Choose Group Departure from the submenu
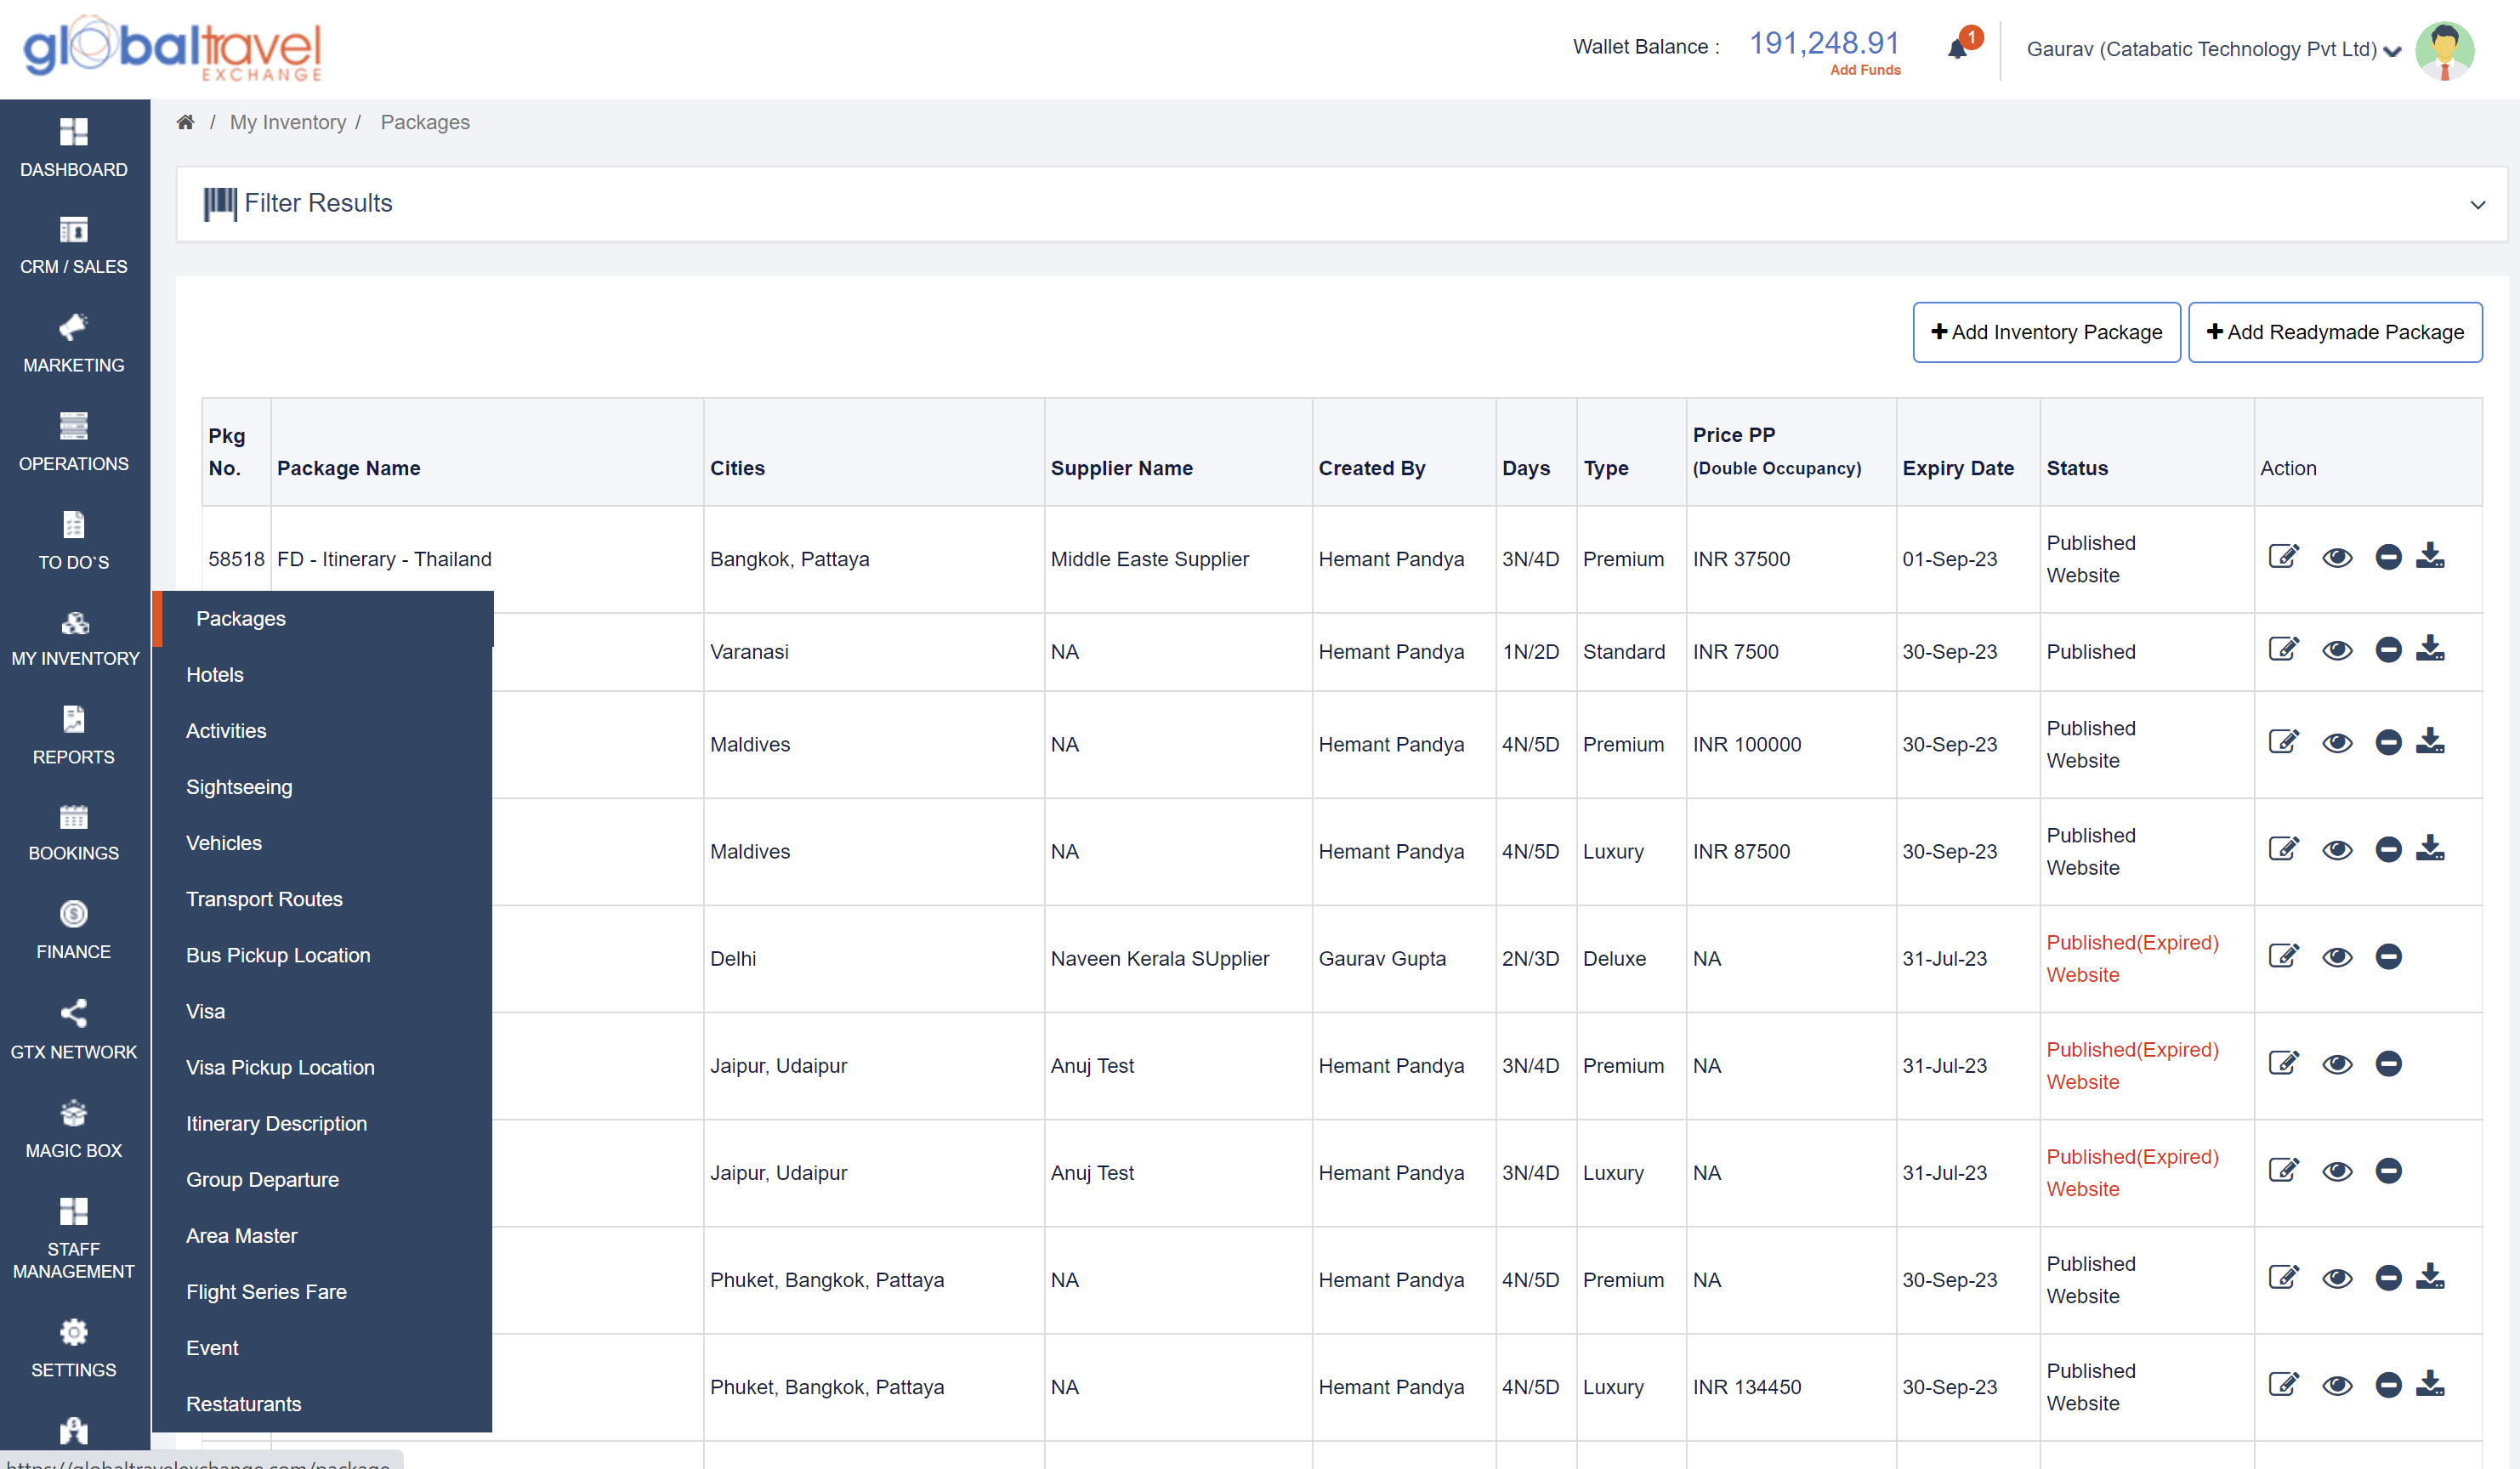 (262, 1179)
